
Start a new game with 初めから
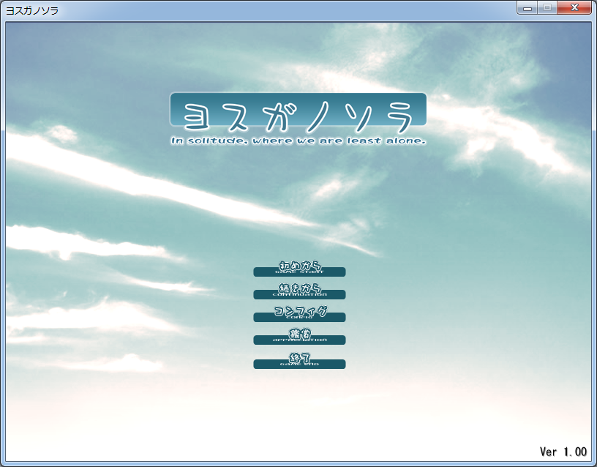coord(299,269)
